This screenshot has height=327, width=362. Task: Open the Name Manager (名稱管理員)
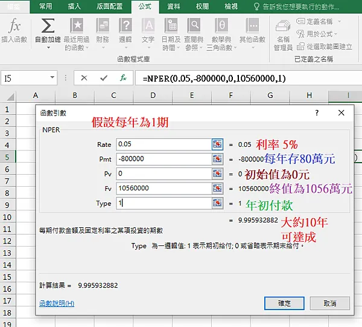pyautogui.click(x=283, y=35)
